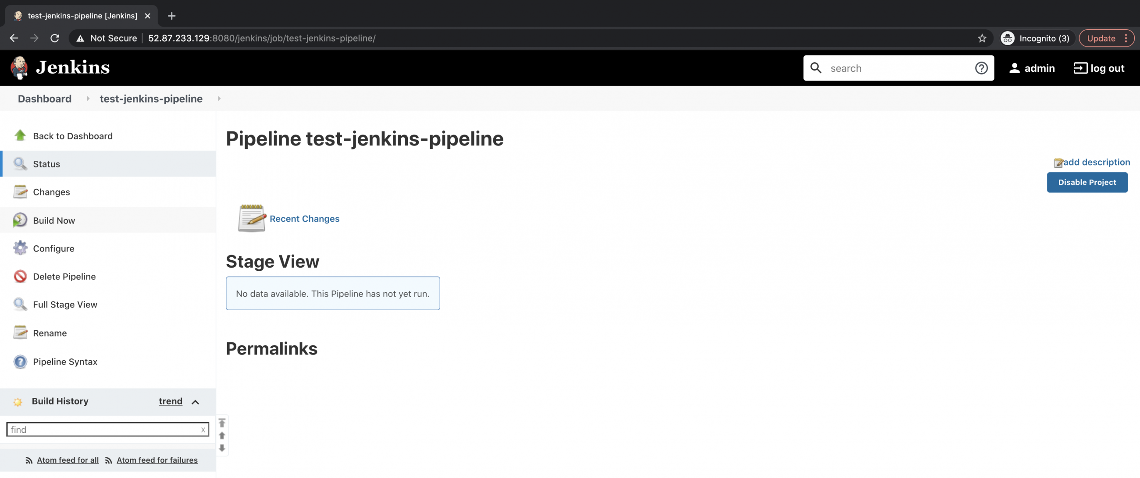Open the Changes page icon
This screenshot has height=478, width=1140.
(x=20, y=192)
